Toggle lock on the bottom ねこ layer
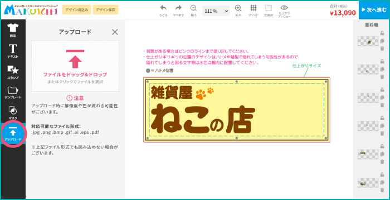This screenshot has height=200, width=390. click(x=382, y=174)
